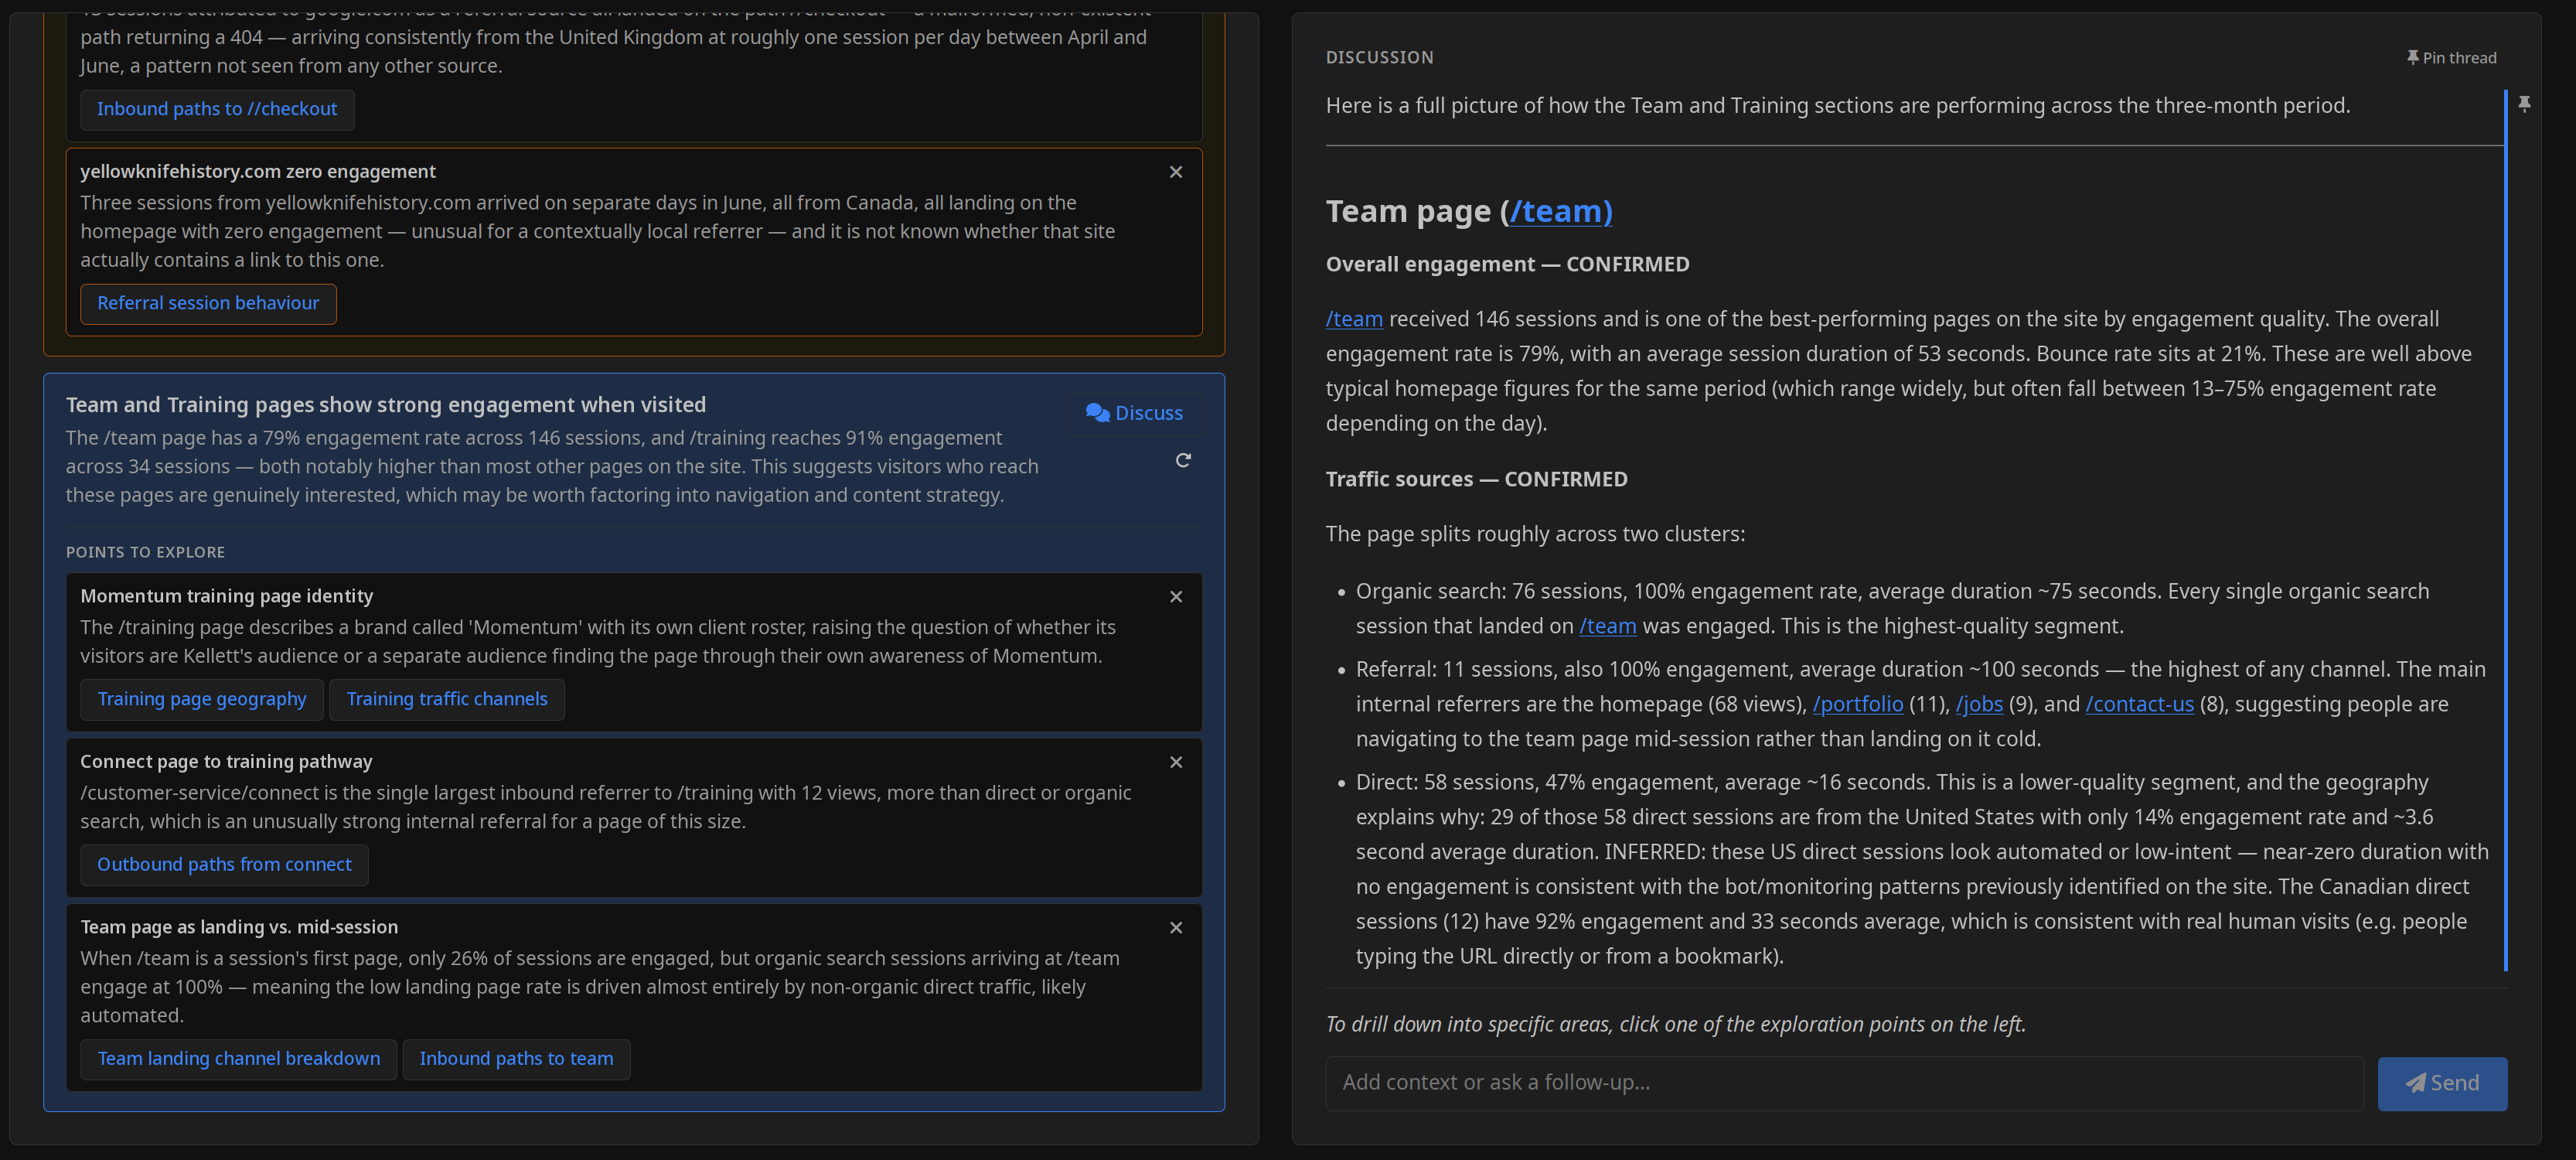Open the /portfolio link in Referral bullet
Image resolution: width=2576 pixels, height=1160 pixels.
1857,704
